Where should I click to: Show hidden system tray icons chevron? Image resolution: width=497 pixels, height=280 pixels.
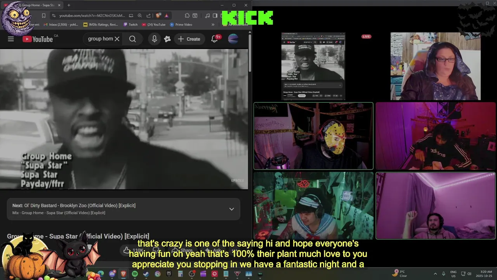tap(435, 274)
